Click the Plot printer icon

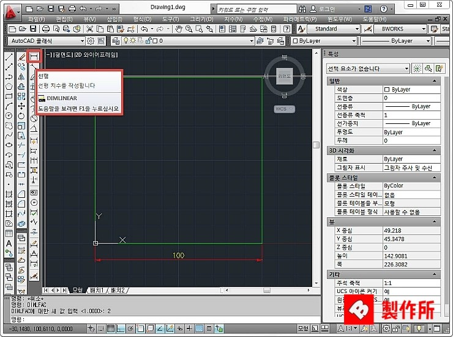[x=46, y=29]
